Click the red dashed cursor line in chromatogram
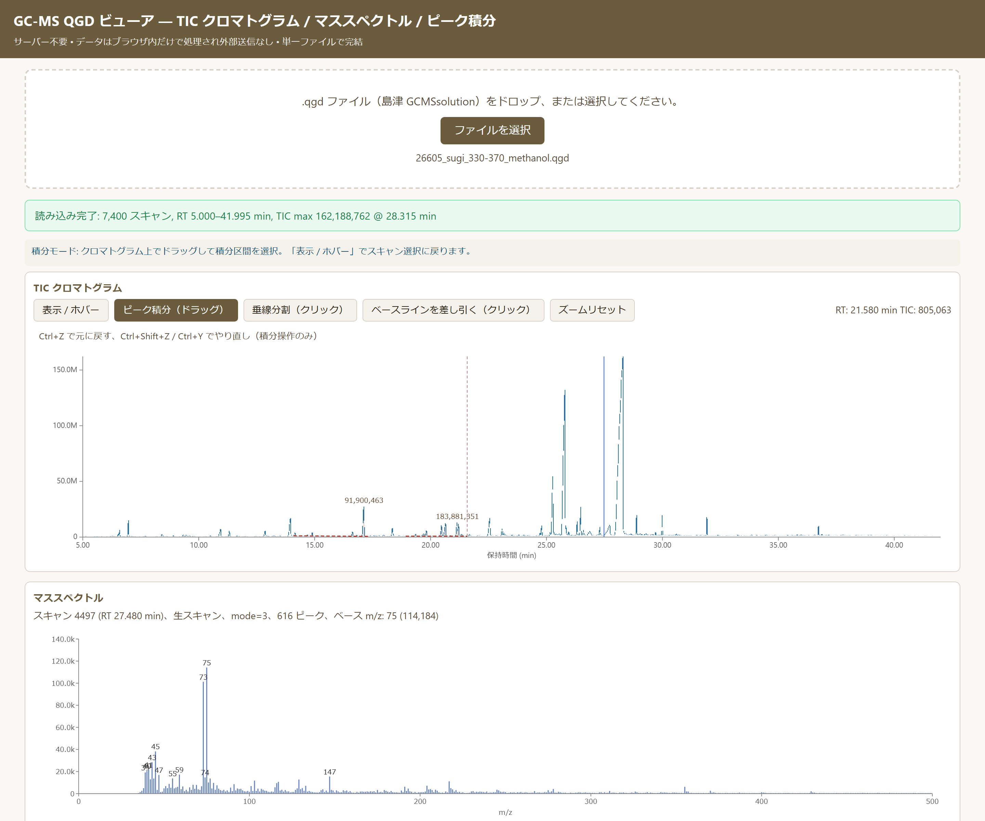 [x=467, y=446]
